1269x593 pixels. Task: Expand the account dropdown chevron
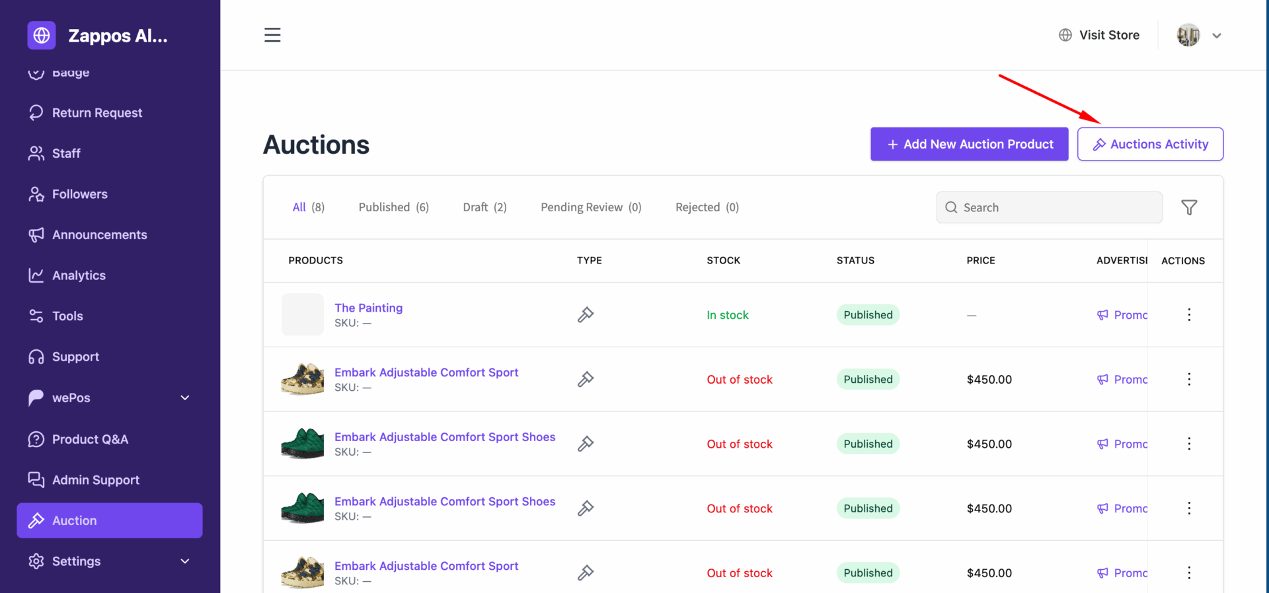1217,36
